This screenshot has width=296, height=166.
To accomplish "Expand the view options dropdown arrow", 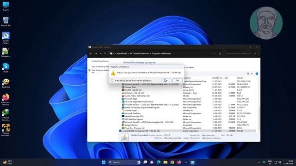I will click(252, 74).
